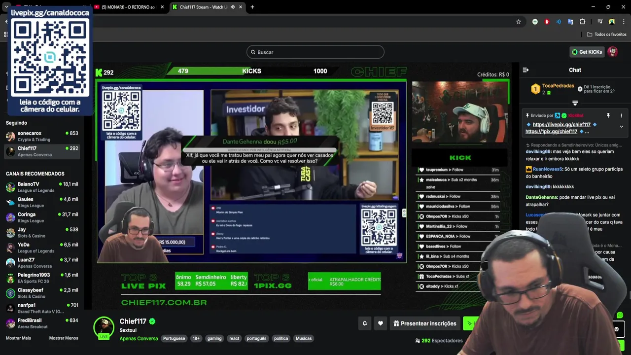
Task: Open the browser media controls icon
Action: click(600, 22)
